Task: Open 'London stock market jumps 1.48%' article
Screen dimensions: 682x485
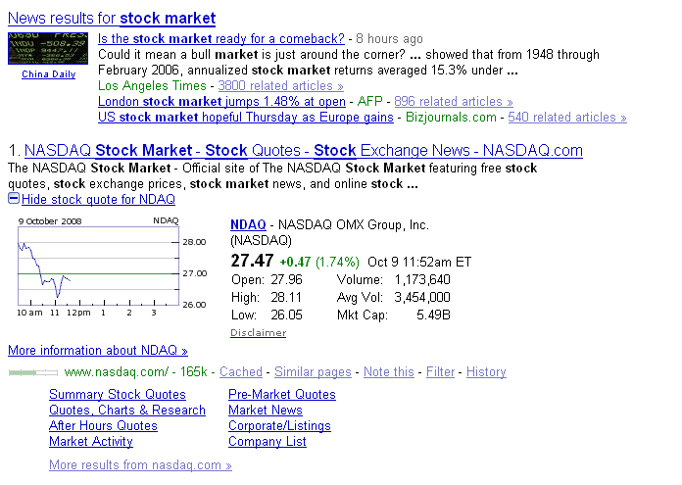Action: pos(221,101)
